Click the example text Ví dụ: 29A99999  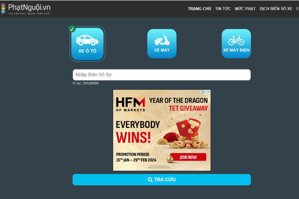85,83
